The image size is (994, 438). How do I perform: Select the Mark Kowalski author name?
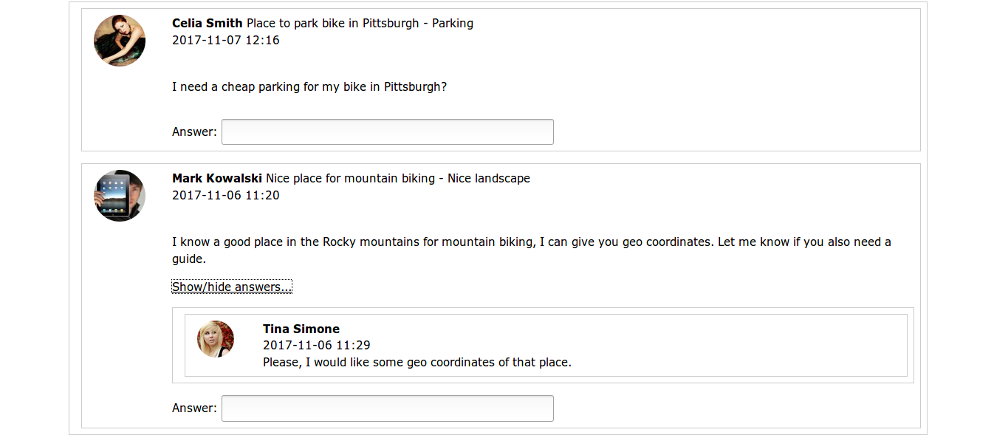217,178
